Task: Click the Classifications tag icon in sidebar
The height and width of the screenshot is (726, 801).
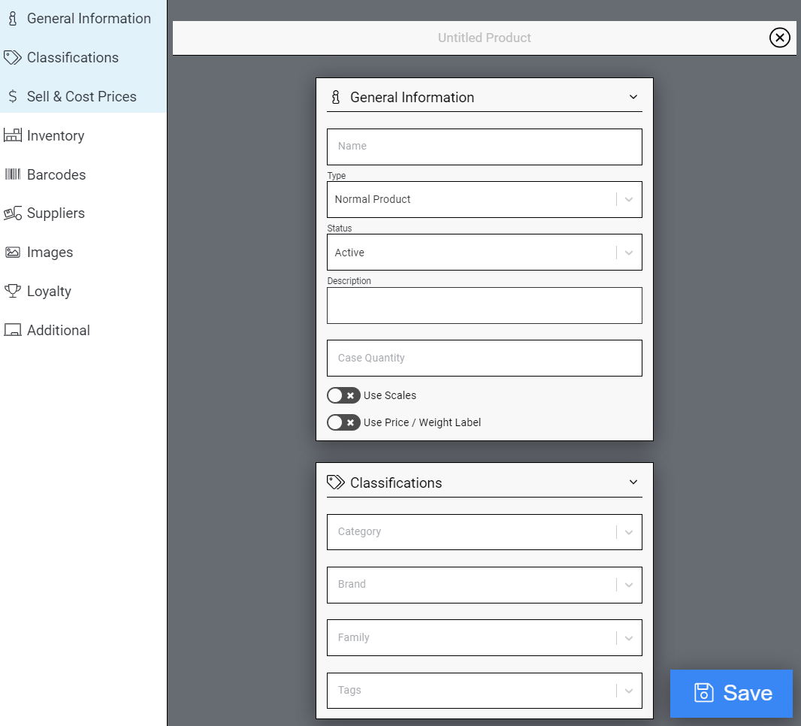Action: tap(13, 57)
